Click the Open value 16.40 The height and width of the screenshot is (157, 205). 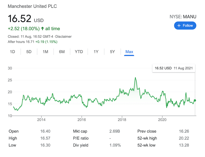tap(45, 131)
